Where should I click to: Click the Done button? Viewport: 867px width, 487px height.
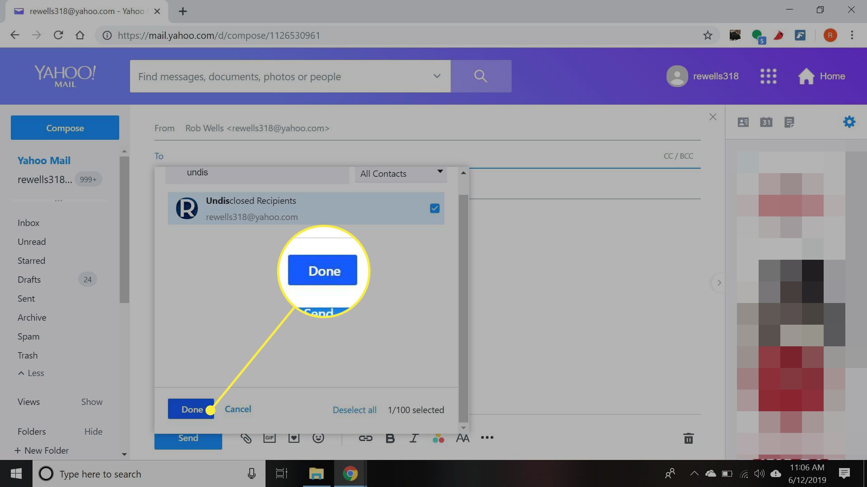[191, 409]
